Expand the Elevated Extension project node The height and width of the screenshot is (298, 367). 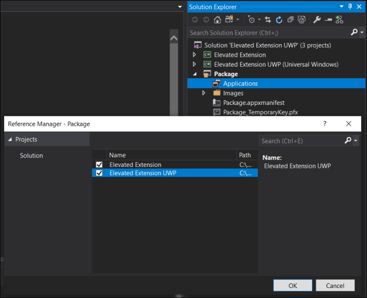194,55
